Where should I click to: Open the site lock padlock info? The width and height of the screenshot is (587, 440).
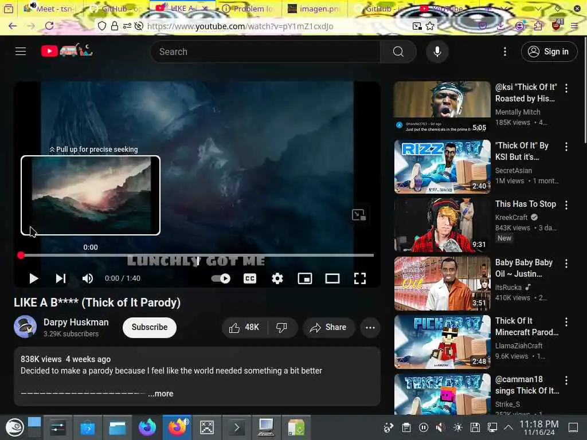click(115, 26)
